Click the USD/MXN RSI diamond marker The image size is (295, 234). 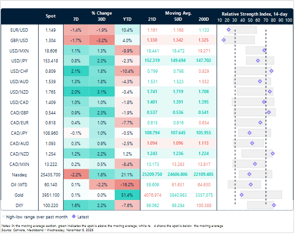264,50
